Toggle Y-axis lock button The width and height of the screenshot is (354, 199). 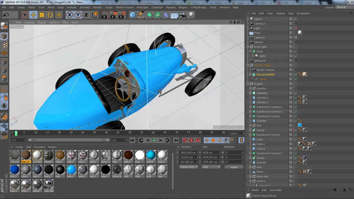click(78, 14)
